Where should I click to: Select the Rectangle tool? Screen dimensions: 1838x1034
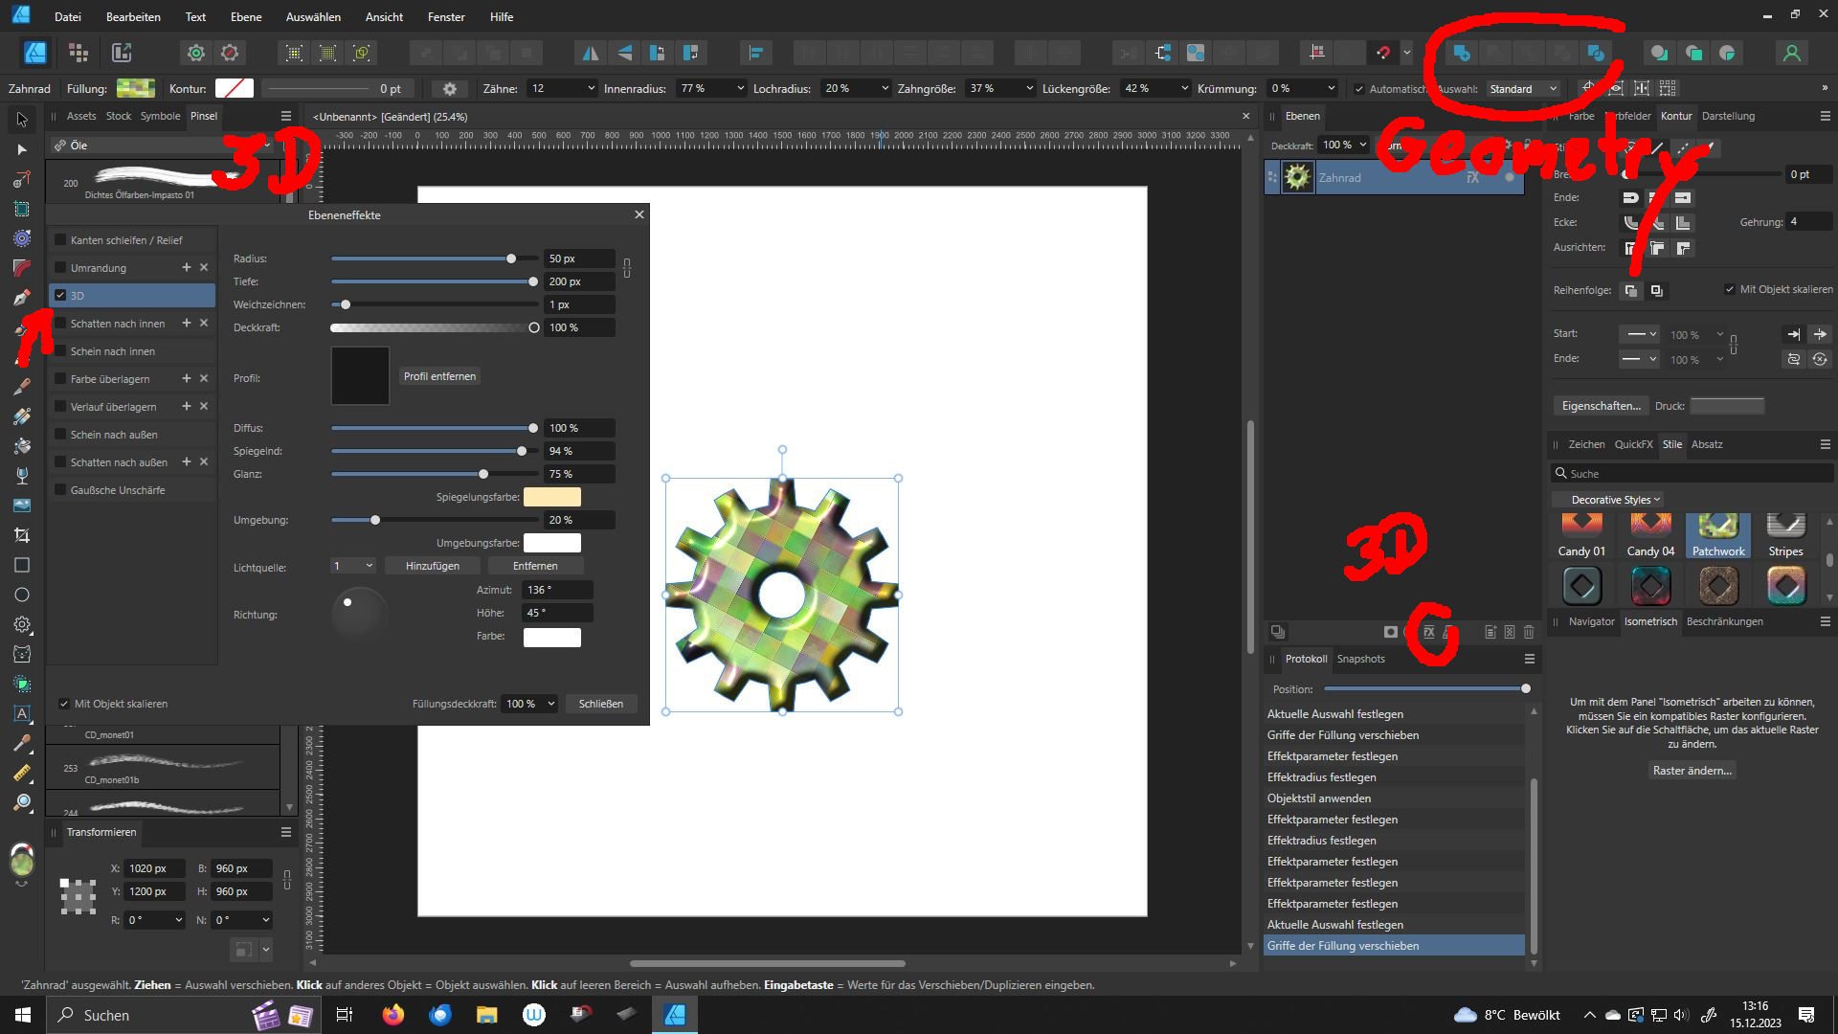[x=22, y=565]
